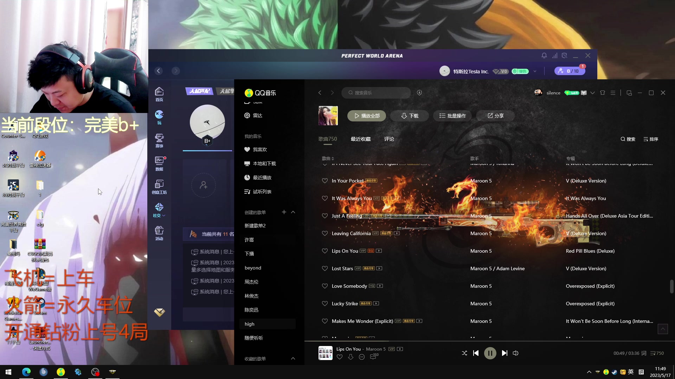Screen dimensions: 675x379
Task: Open the 排序 sort dropdown
Action: [651, 139]
